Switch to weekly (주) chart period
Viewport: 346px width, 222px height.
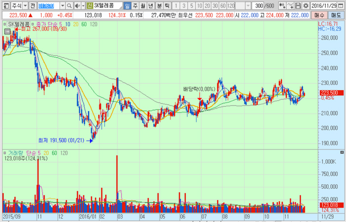(x=135, y=6)
